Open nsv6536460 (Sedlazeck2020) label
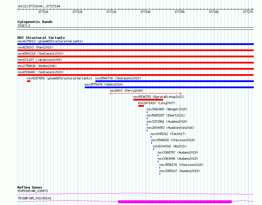This screenshot has width=262, height=205. pyautogui.click(x=41, y=72)
